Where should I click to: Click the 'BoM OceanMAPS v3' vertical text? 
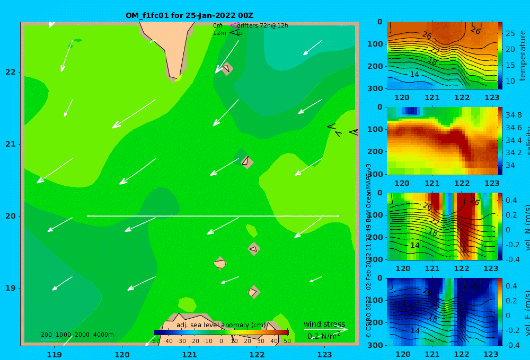368,194
